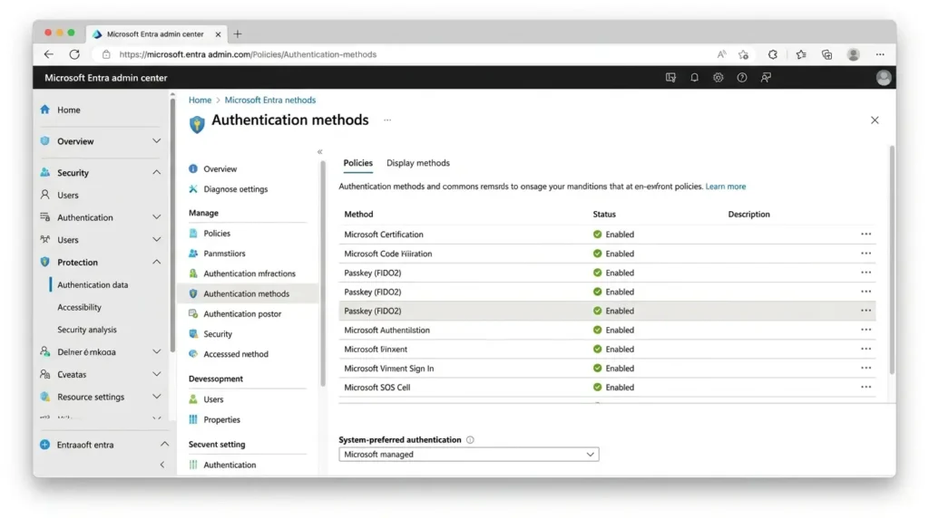Image resolution: width=929 pixels, height=518 pixels.
Task: Sort by the Method column header
Action: [358, 214]
